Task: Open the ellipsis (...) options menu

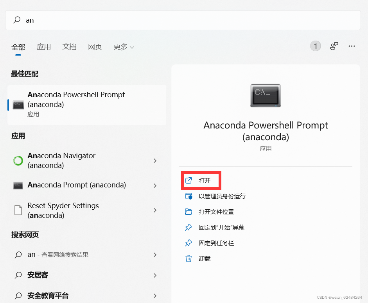Action: coord(352,46)
